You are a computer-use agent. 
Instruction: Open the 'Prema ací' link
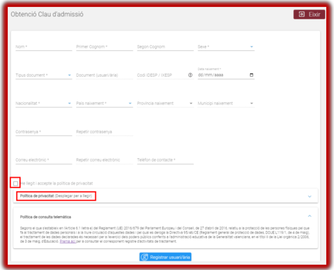[x=68, y=241]
